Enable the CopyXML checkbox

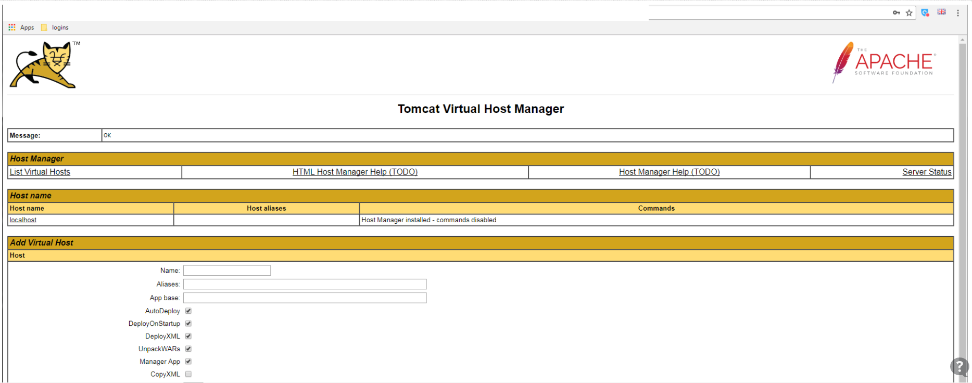pyautogui.click(x=188, y=374)
